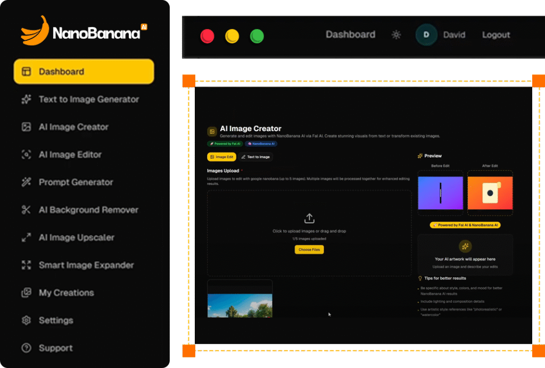Click the AI Background Remover scissors icon
Image resolution: width=545 pixels, height=368 pixels.
tap(26, 210)
